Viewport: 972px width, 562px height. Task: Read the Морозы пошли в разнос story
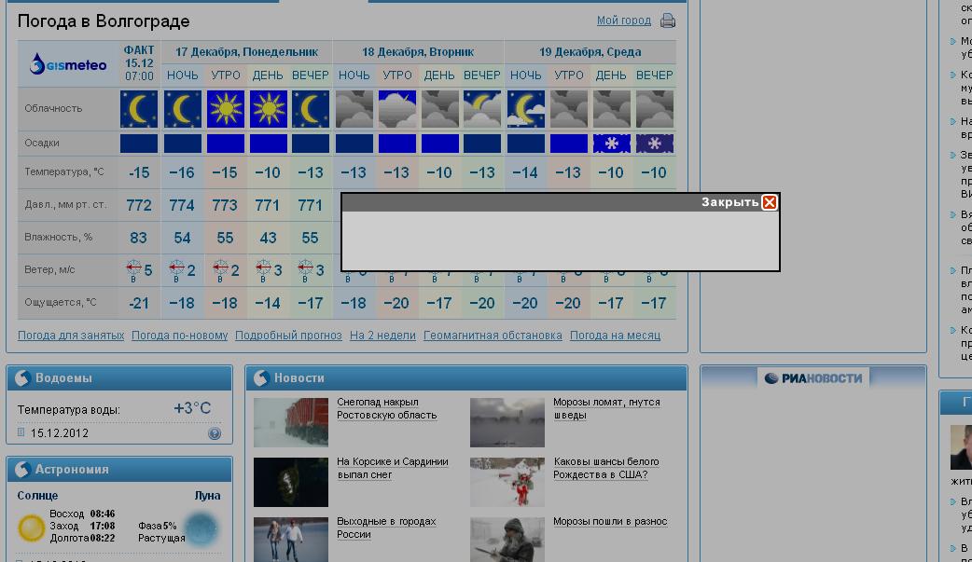tap(610, 522)
